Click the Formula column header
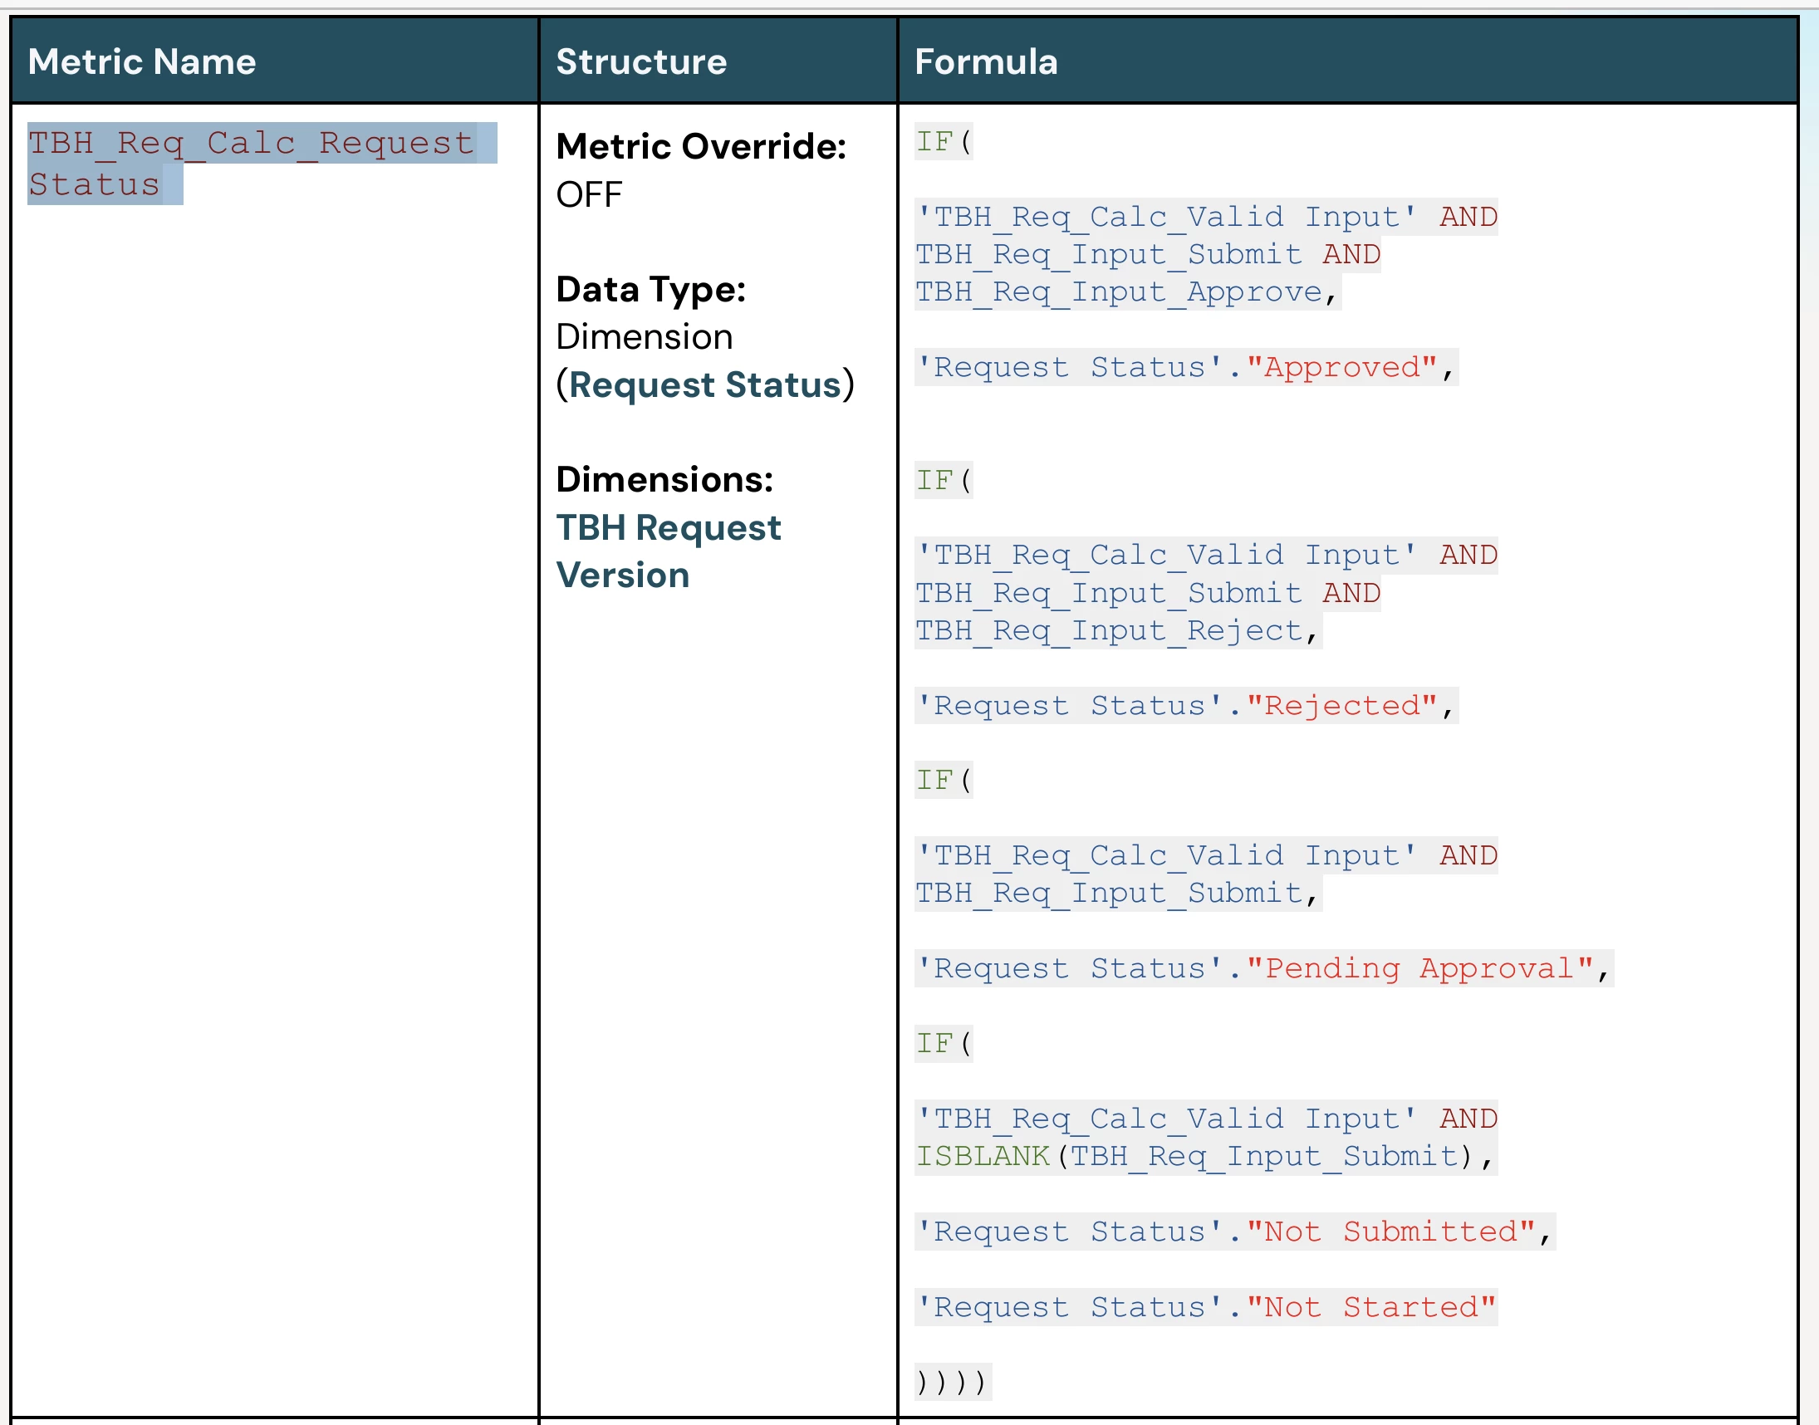1819x1425 pixels. [985, 61]
